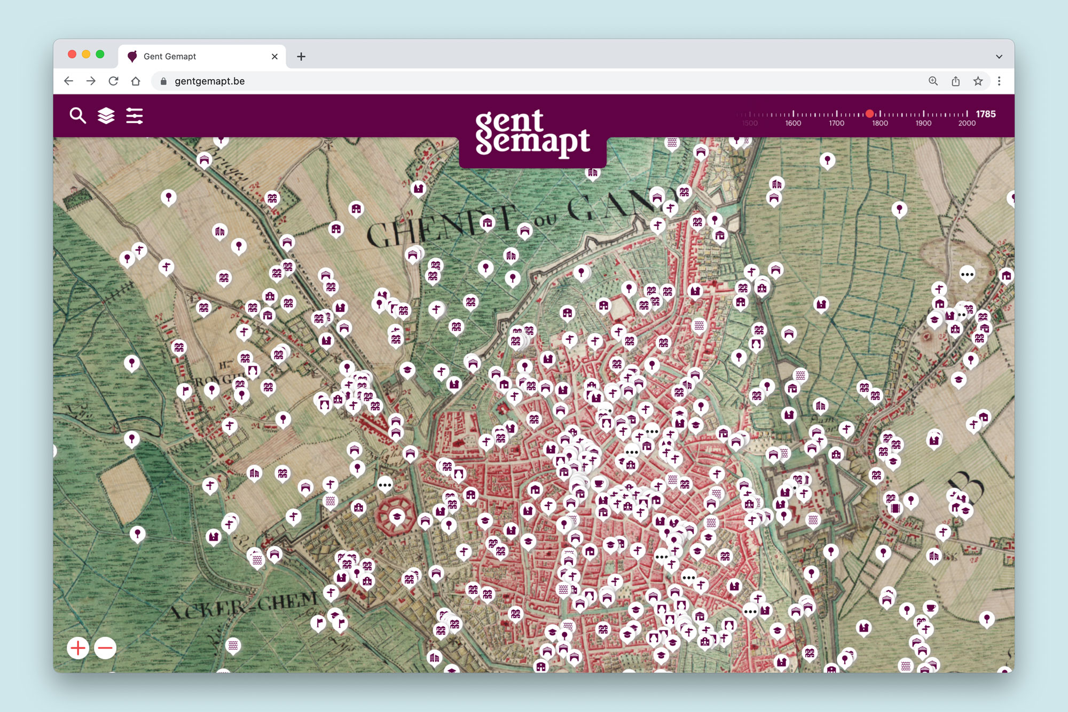This screenshot has width=1068, height=712.
Task: Open the left flag marker right of ACKER-GHEM
Action: click(x=319, y=623)
